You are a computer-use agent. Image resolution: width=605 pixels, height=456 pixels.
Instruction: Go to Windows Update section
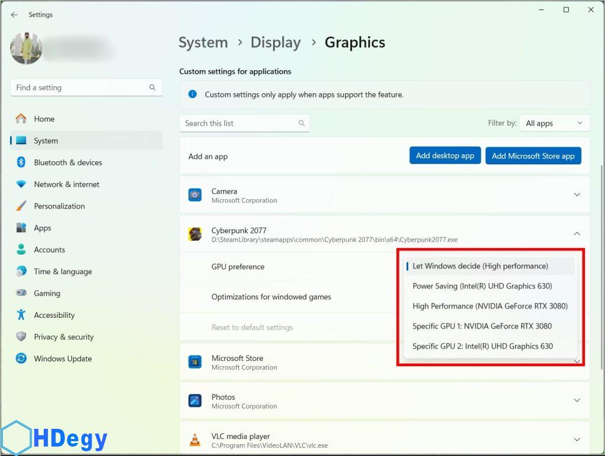[63, 359]
